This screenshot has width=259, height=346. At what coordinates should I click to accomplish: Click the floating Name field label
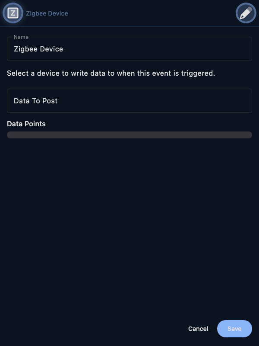pos(21,37)
